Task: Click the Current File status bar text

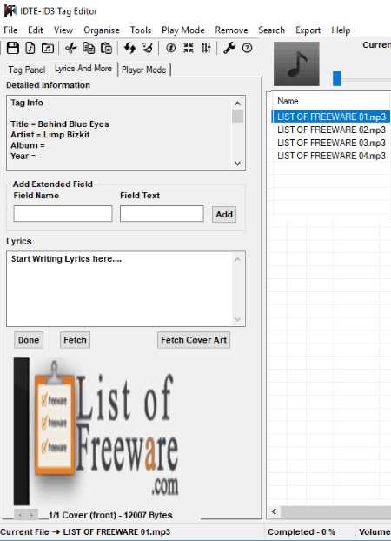Action: pos(85,531)
